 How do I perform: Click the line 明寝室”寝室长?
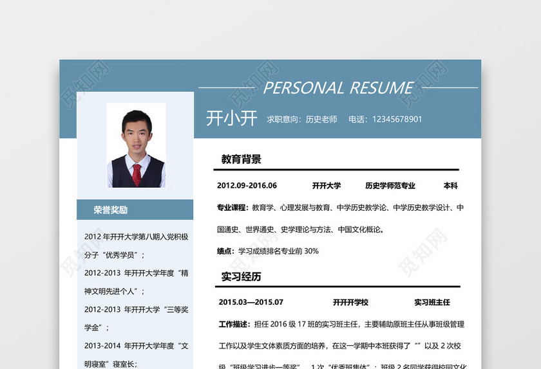(110, 364)
